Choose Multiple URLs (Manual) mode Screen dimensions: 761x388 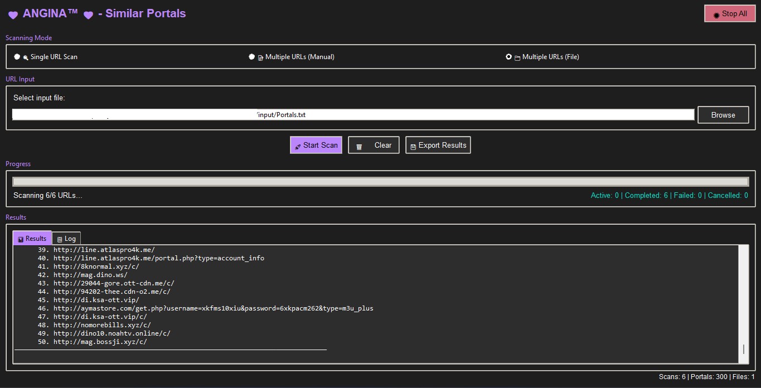tap(252, 57)
